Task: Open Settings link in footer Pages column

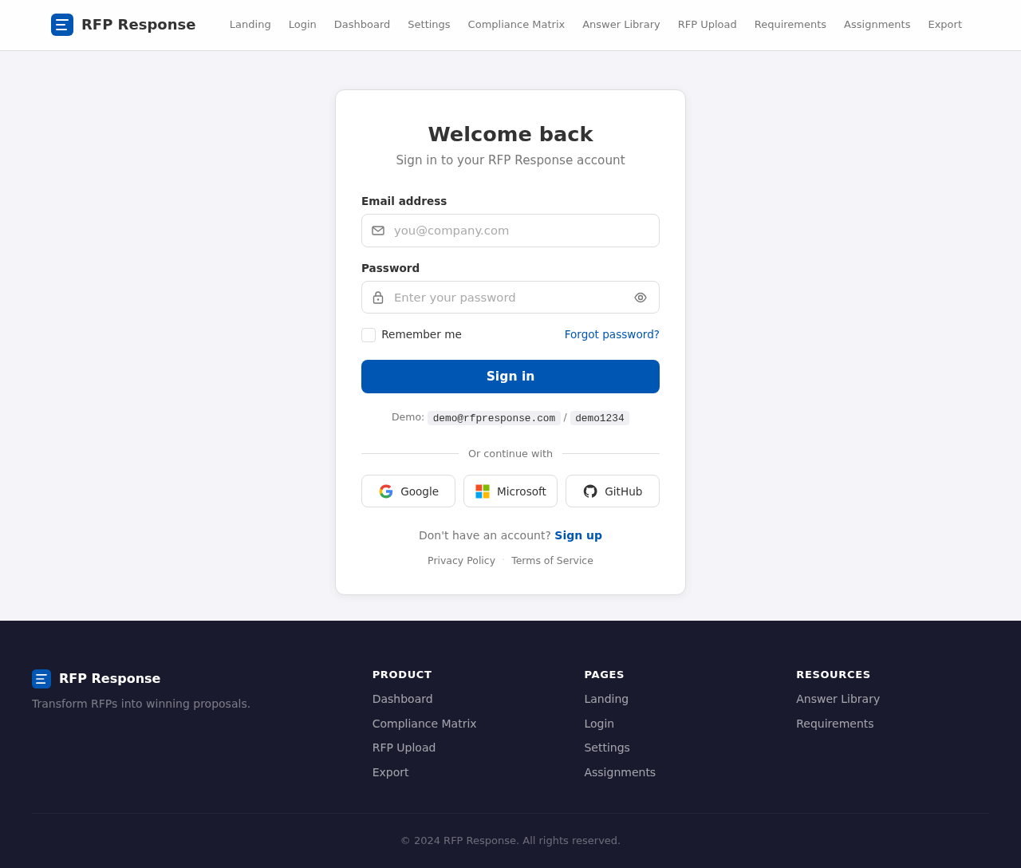Action: pos(607,748)
